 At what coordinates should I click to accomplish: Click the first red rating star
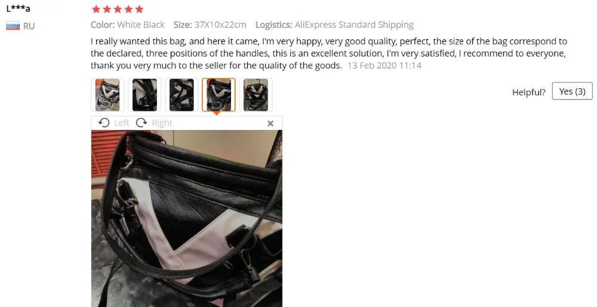(96, 9)
